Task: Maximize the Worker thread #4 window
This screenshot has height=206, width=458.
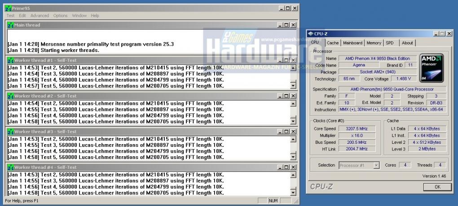Action: 286,167
